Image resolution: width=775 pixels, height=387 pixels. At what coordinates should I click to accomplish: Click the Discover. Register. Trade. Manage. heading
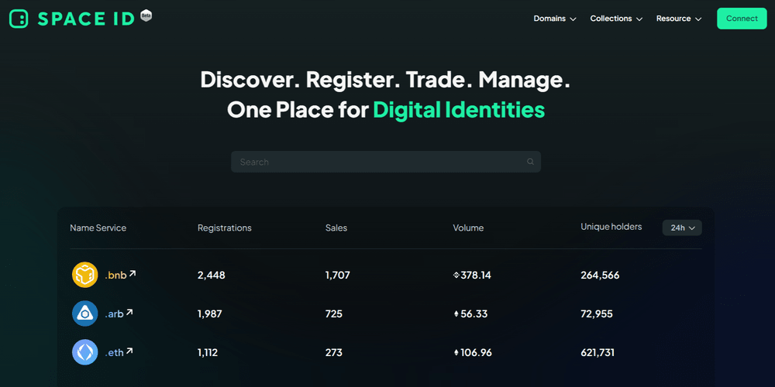[x=385, y=80]
